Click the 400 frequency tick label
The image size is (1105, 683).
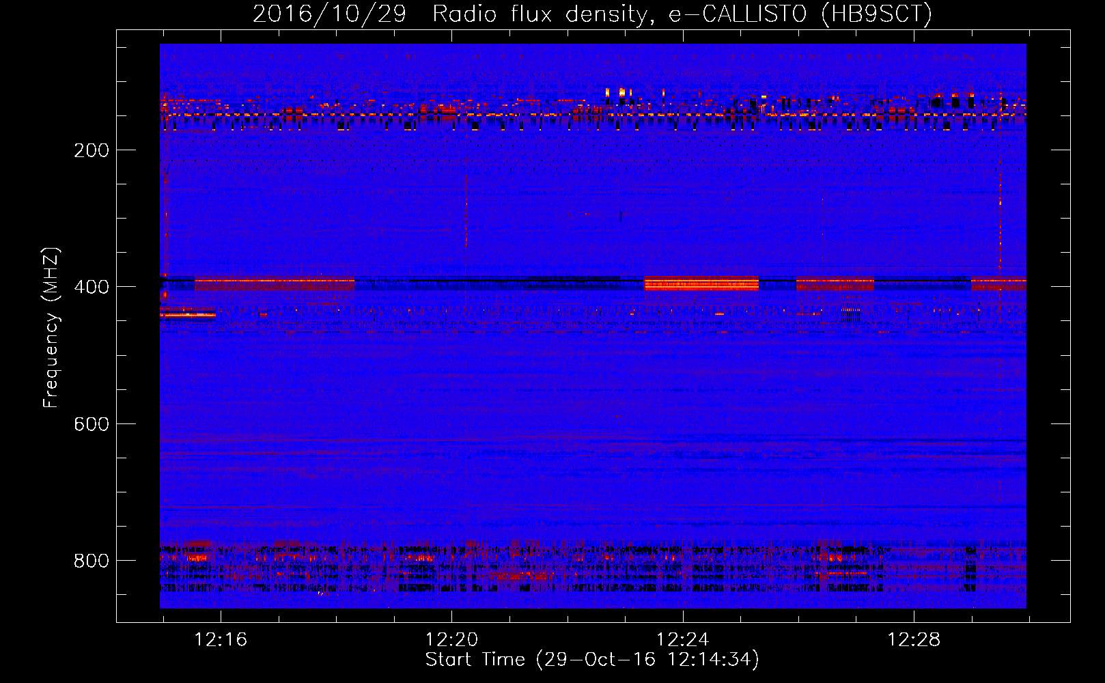[92, 287]
